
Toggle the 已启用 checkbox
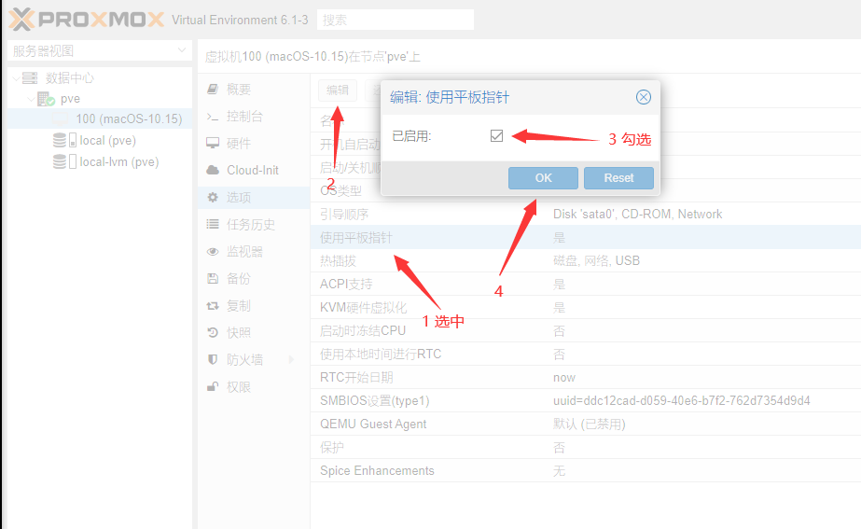tap(496, 136)
